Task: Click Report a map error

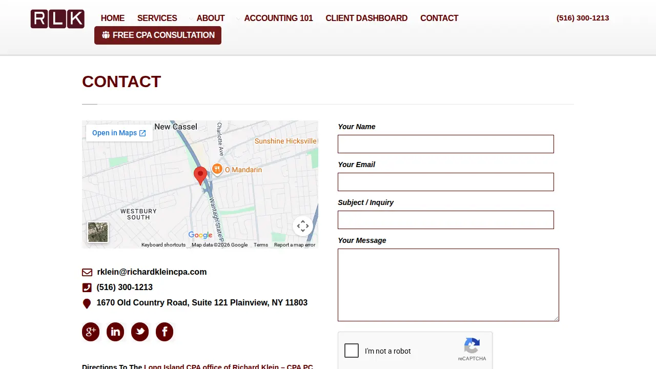Action: [x=295, y=245]
